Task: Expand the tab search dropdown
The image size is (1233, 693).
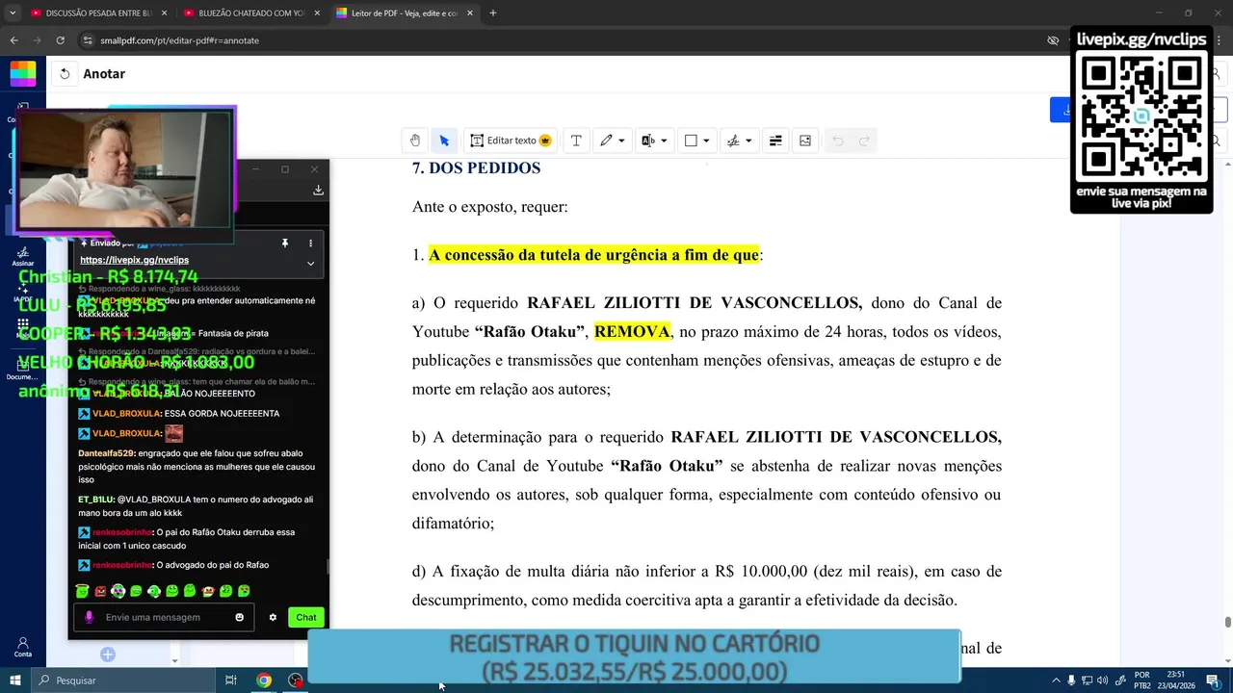Action: [x=13, y=13]
